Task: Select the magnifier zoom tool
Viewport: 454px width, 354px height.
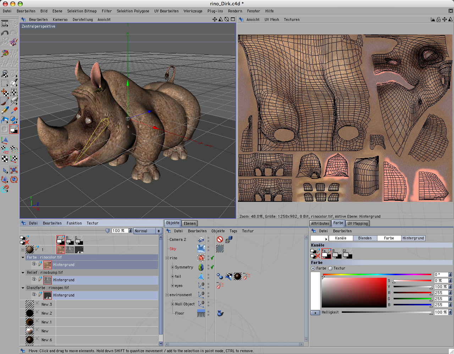Action: pos(5,74)
